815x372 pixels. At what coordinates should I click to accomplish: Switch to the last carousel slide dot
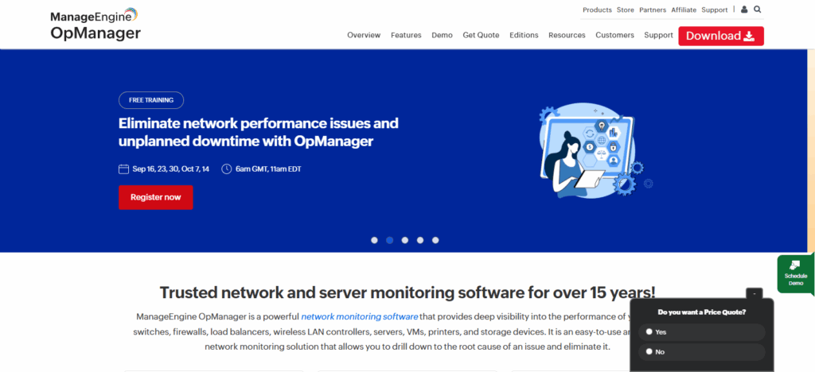(x=435, y=239)
